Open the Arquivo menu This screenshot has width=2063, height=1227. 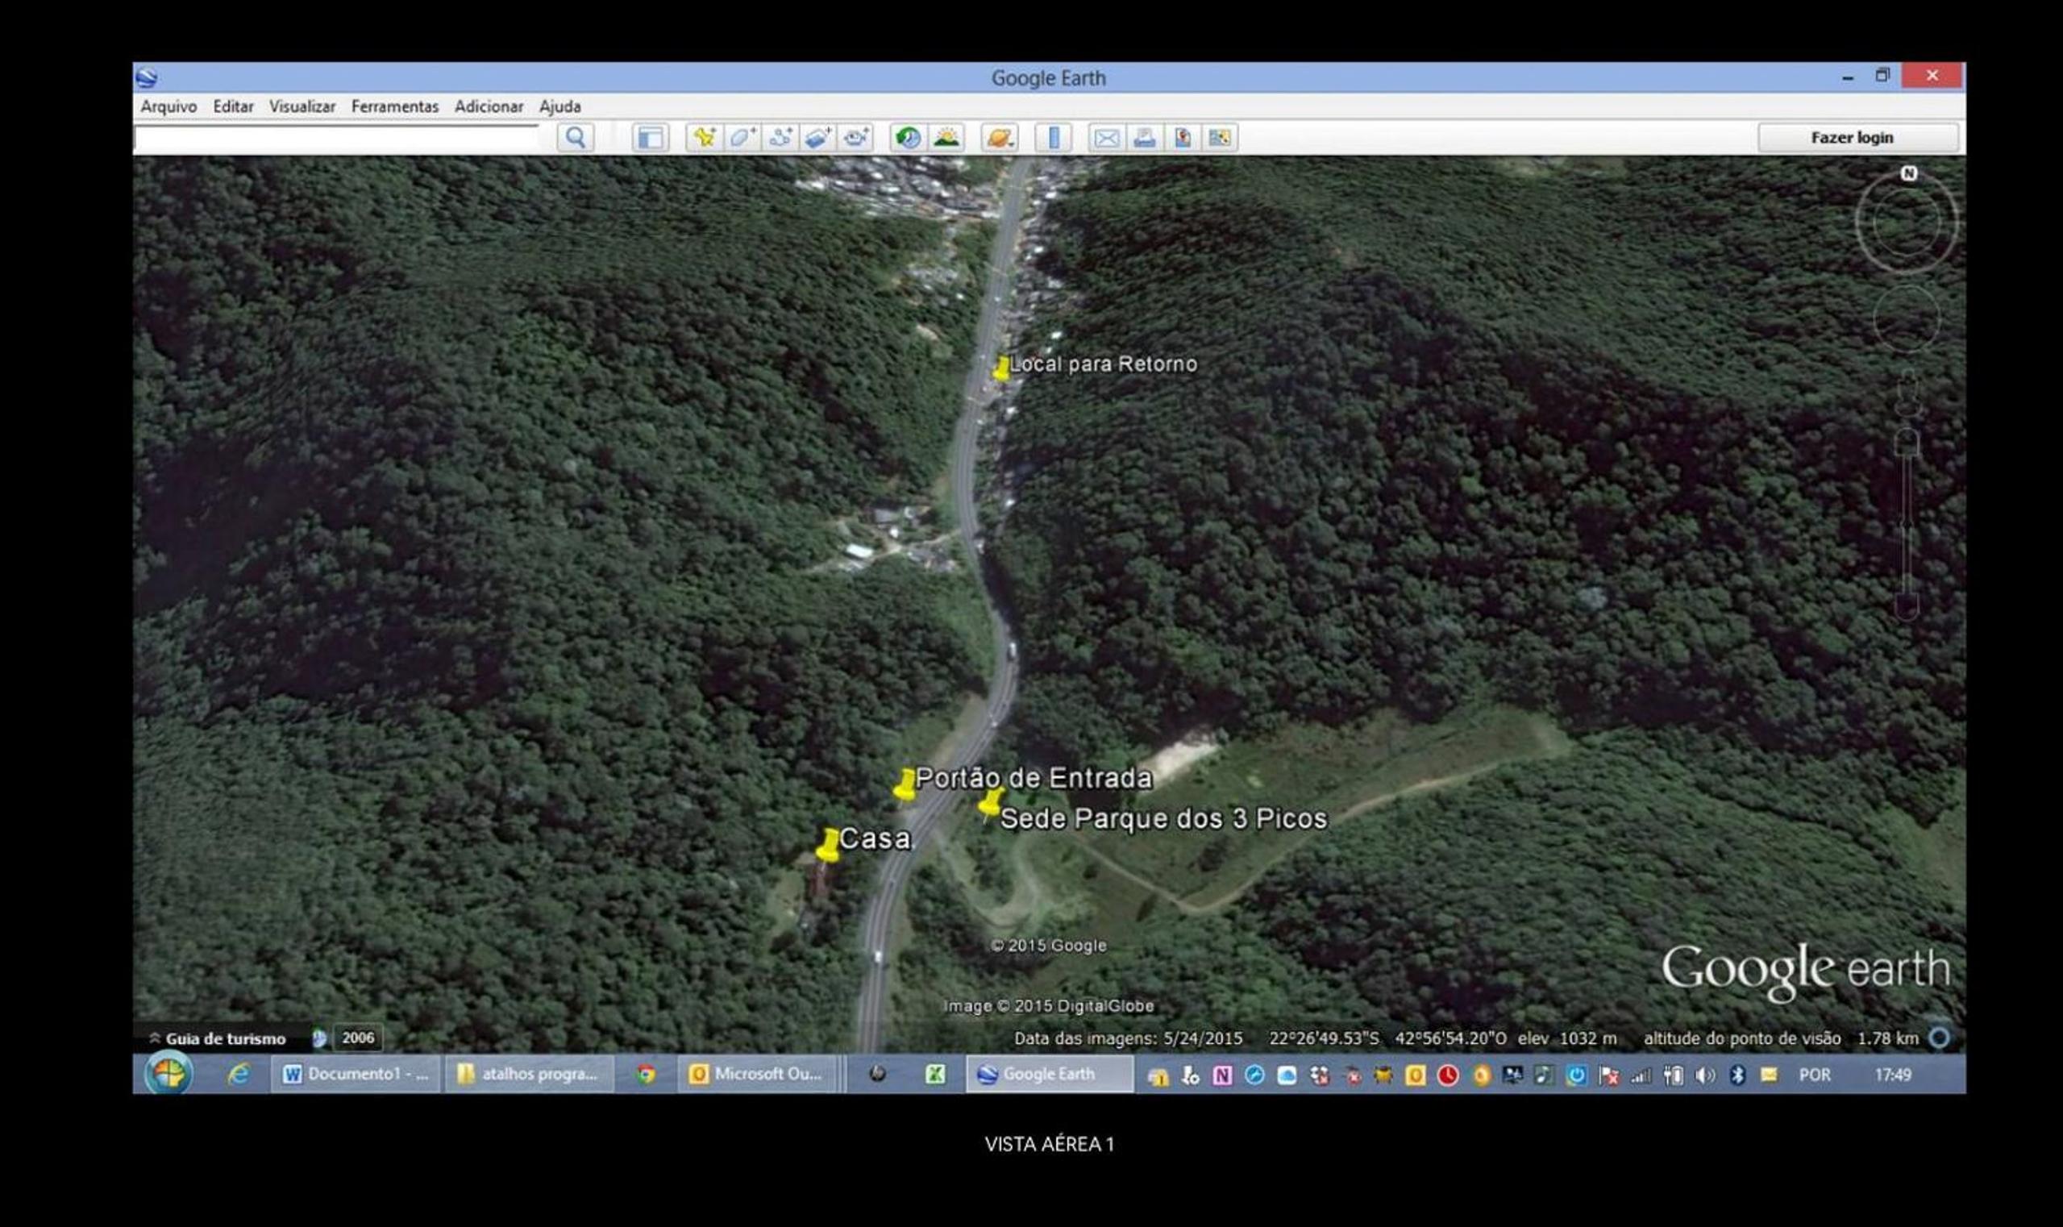click(168, 106)
